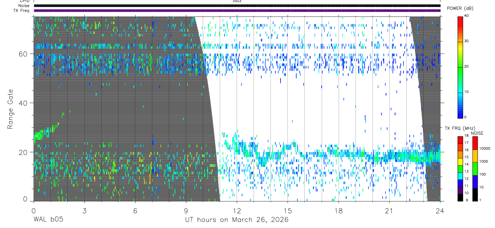The height and width of the screenshot is (228, 495).
Task: Click the TX FRQ scale value 16
Action: [x=467, y=151]
